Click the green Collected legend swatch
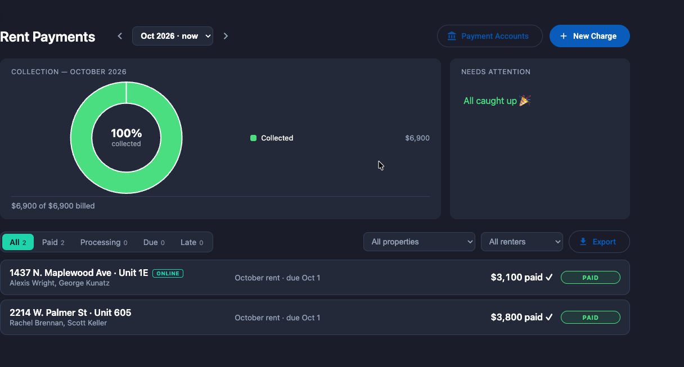684x367 pixels. [253, 138]
